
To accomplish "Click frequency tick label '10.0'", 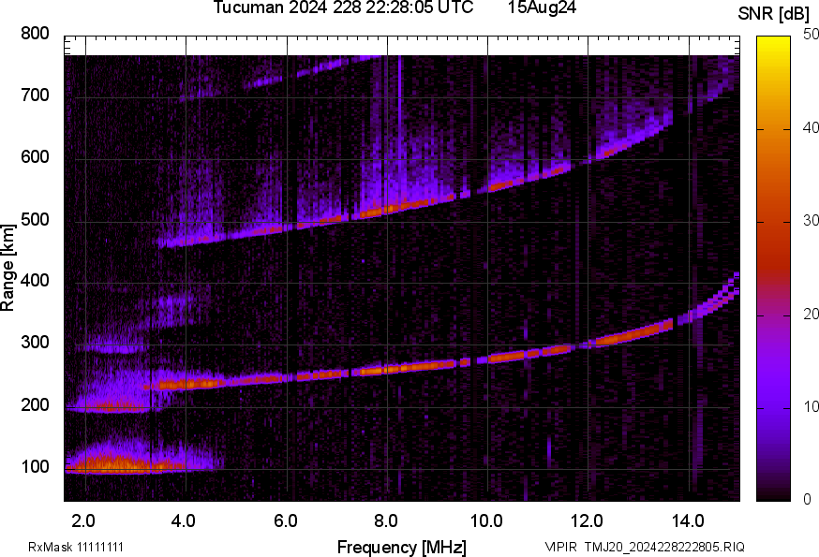I will (486, 521).
